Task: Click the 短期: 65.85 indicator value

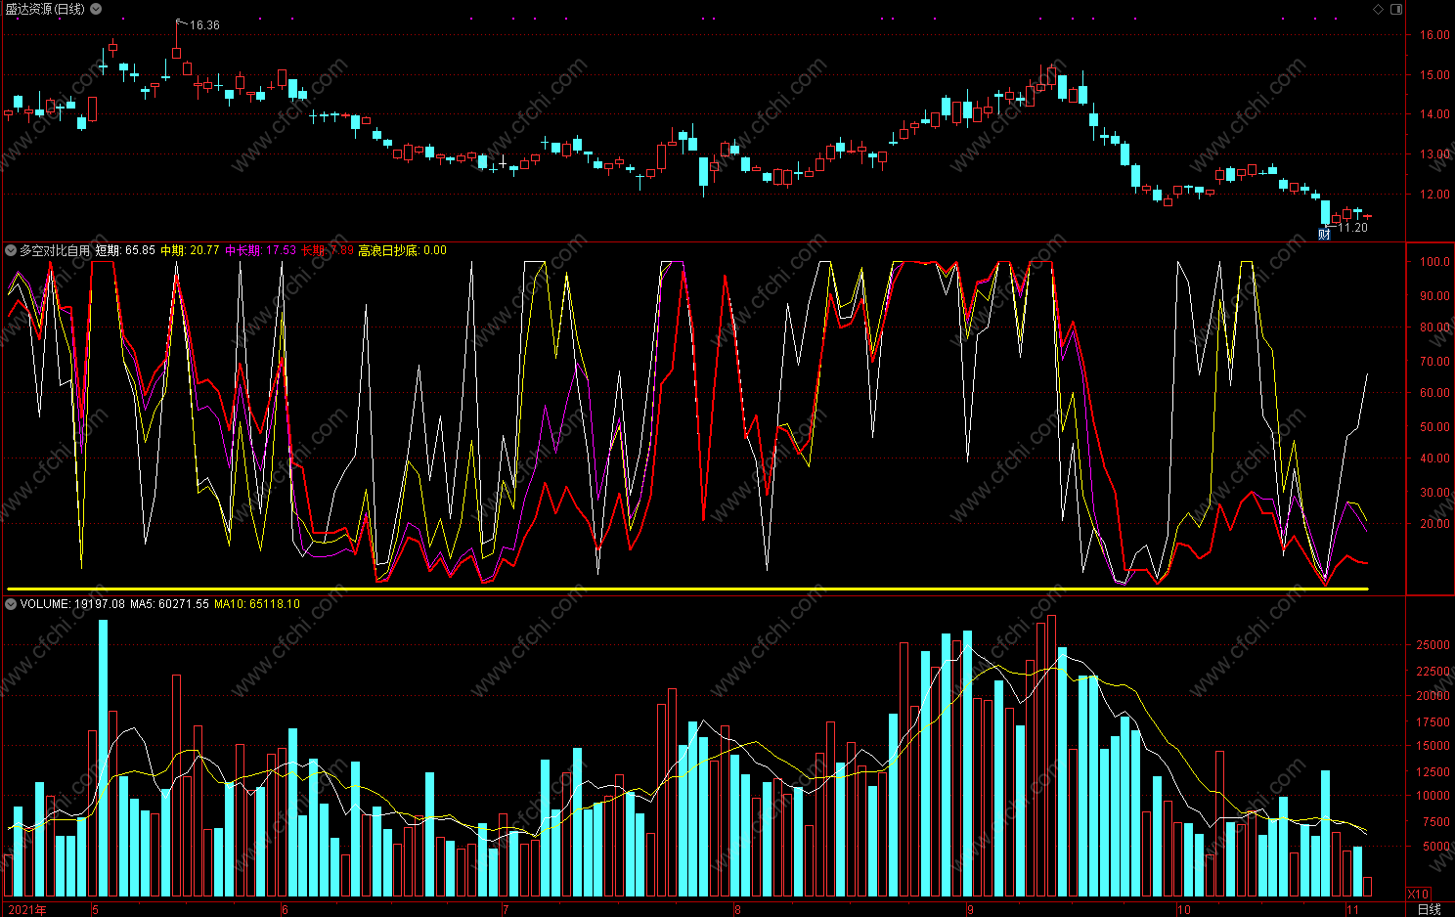Action: (x=125, y=250)
